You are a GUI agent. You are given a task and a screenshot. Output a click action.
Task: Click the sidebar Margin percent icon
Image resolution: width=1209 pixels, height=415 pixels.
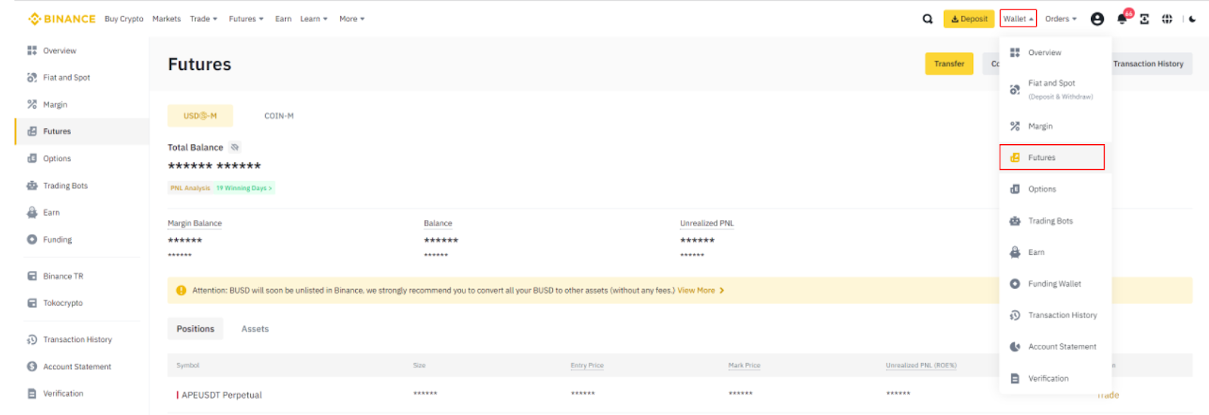tap(32, 104)
